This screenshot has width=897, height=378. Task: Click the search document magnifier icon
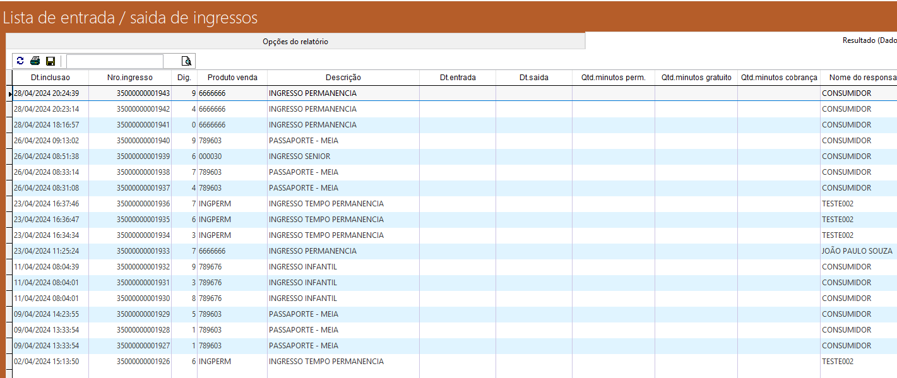[x=186, y=61]
